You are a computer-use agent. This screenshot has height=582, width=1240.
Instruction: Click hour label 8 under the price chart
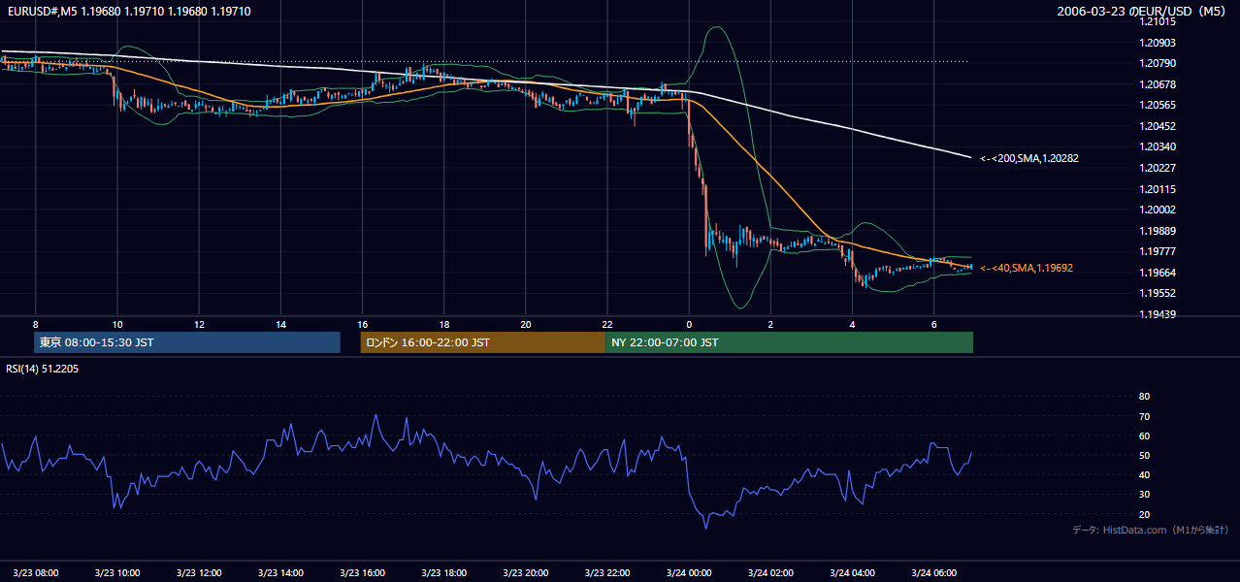(36, 324)
